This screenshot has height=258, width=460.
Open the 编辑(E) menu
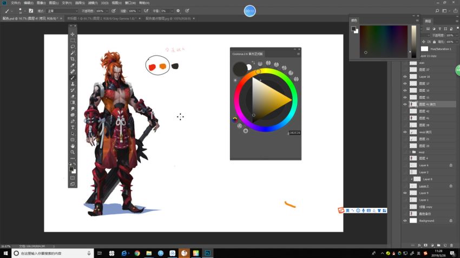[29, 3]
